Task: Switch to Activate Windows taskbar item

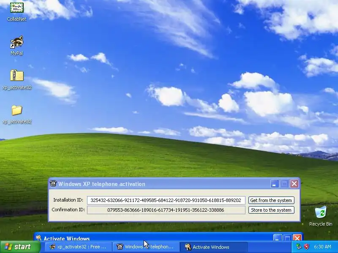Action: pos(213,247)
